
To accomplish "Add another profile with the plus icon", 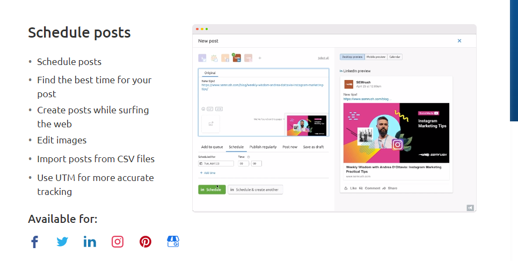I will [260, 58].
